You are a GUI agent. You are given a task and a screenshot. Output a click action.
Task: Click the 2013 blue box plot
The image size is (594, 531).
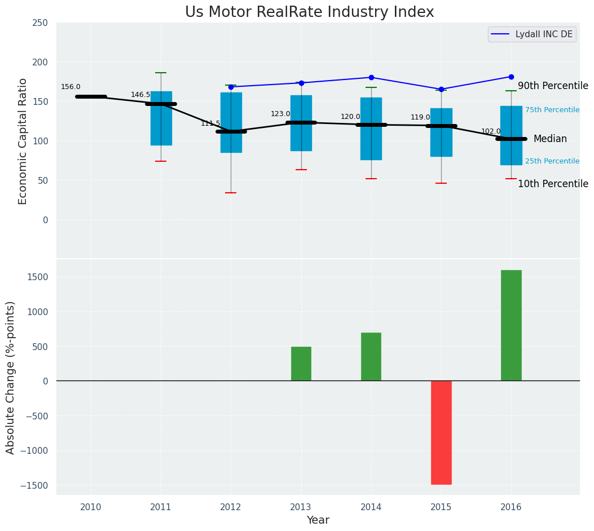301,123
